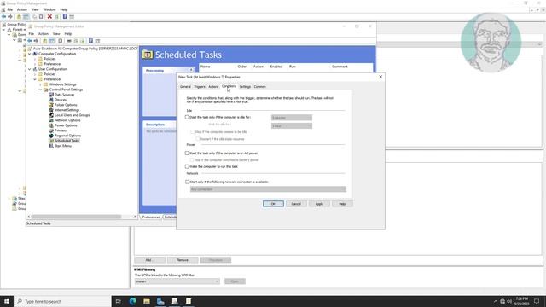
Task: Click Add button in security filtering area
Action: click(x=149, y=260)
